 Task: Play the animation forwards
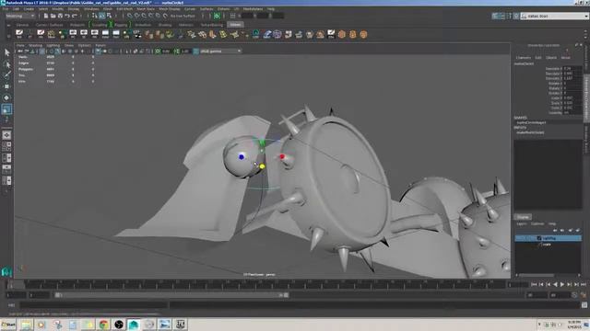[x=562, y=285]
